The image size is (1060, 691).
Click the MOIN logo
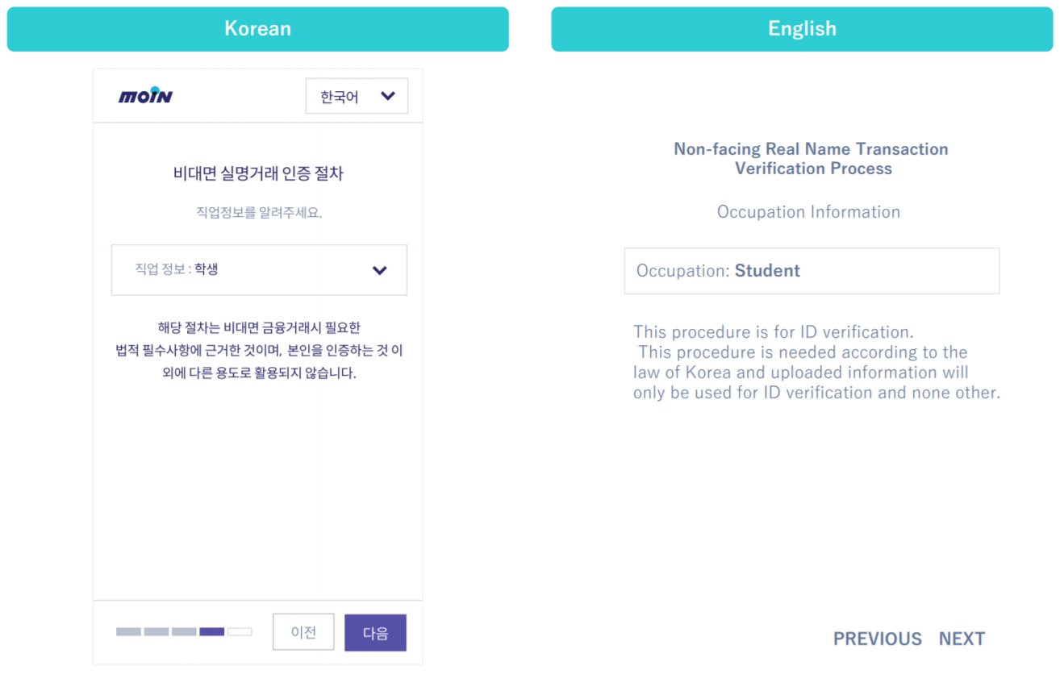(x=145, y=96)
